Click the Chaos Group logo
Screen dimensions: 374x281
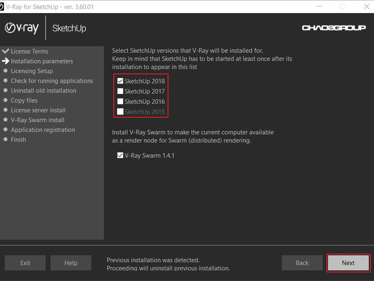(334, 28)
